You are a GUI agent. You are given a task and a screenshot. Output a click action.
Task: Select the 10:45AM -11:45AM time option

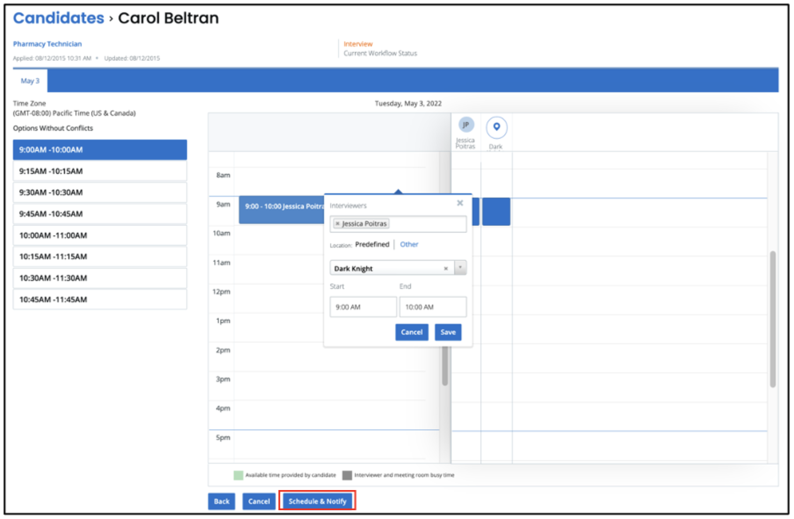[x=100, y=299]
